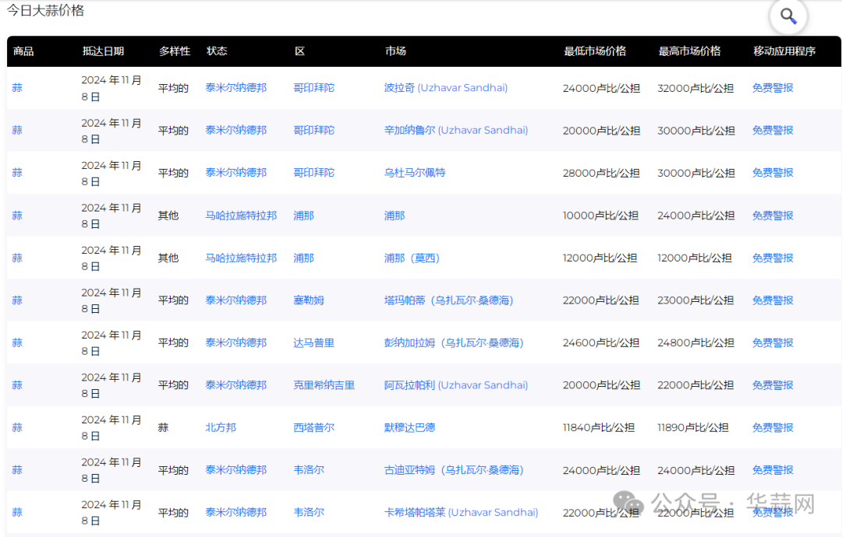Image resolution: width=842 pixels, height=537 pixels.
Task: Open the 塔玛帕蒂 market link
Action: pos(448,300)
